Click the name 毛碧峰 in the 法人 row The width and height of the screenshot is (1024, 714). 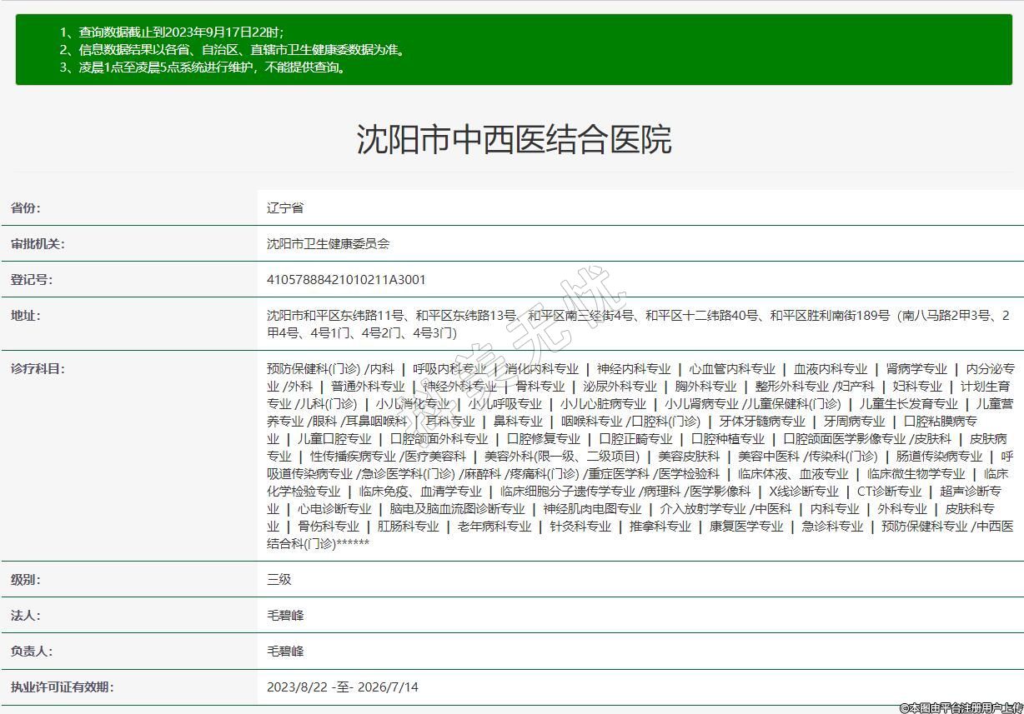(x=285, y=616)
